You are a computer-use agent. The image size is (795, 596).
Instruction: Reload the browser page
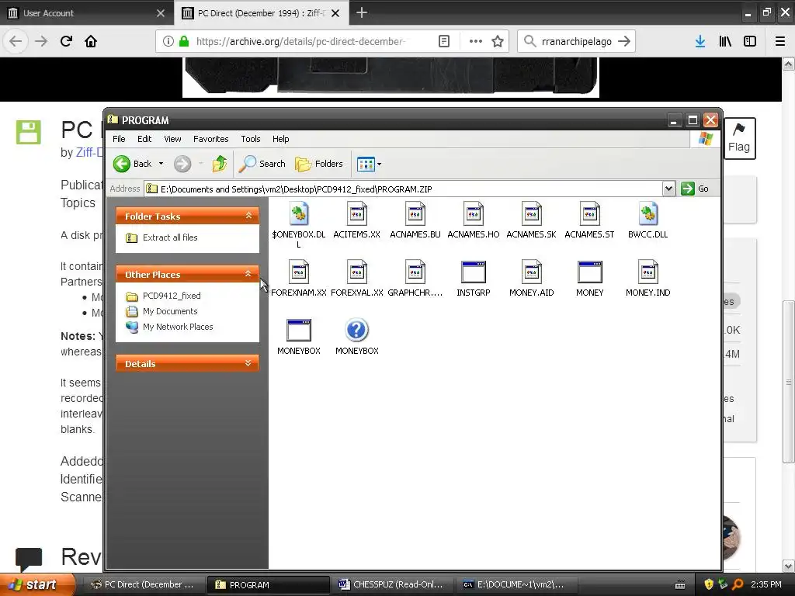[66, 41]
